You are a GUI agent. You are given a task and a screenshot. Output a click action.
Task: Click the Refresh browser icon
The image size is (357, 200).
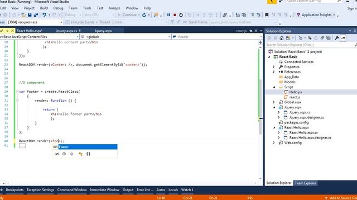(144, 15)
